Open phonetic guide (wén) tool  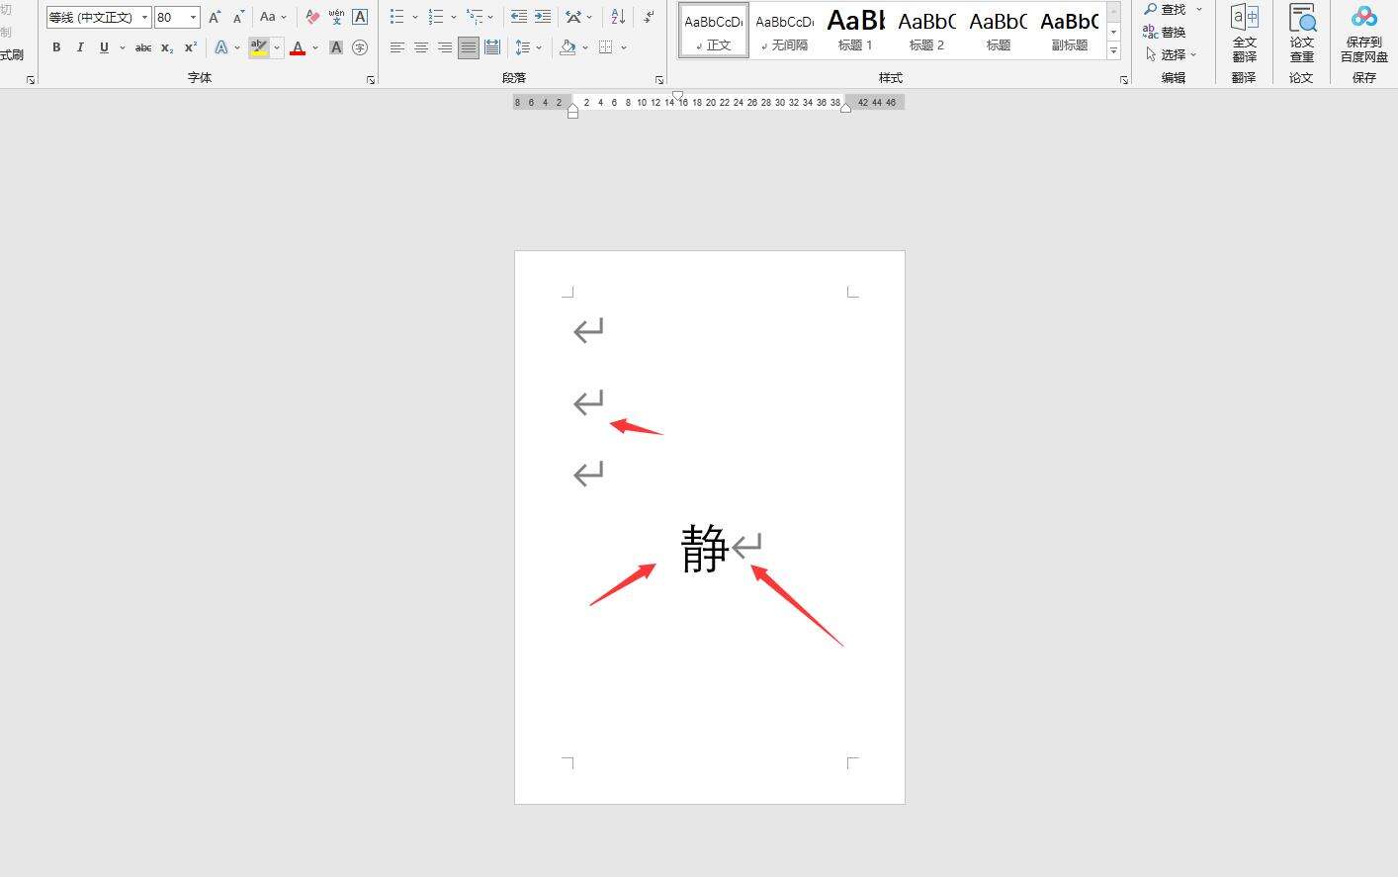coord(336,17)
